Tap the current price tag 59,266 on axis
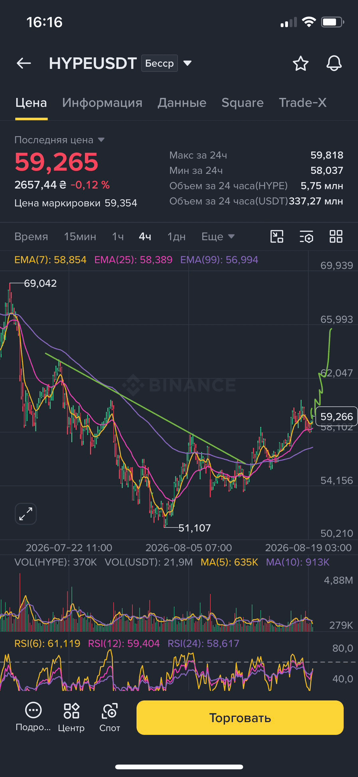The height and width of the screenshot is (777, 358). pos(336,416)
